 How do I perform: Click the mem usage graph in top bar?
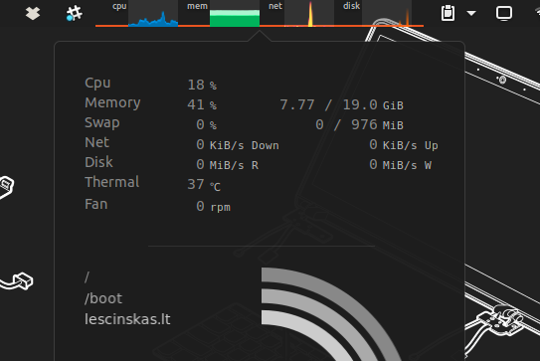click(x=235, y=14)
